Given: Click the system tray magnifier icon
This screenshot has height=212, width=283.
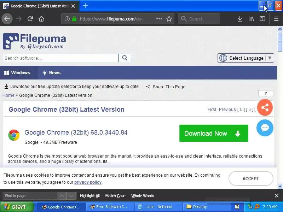Looking at the screenshot, I should [257, 207].
